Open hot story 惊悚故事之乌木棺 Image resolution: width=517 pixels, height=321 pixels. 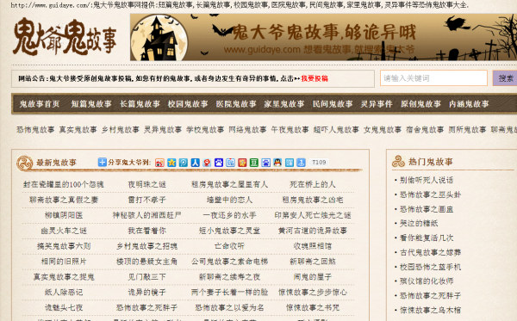point(430,310)
